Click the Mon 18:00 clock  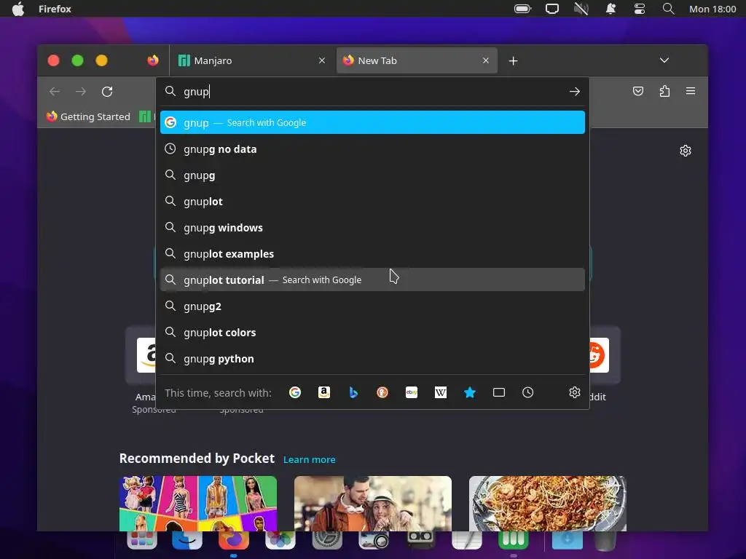712,9
